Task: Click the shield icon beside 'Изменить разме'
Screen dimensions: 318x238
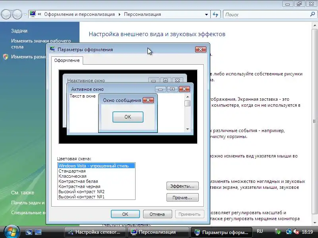Action: tap(6, 57)
